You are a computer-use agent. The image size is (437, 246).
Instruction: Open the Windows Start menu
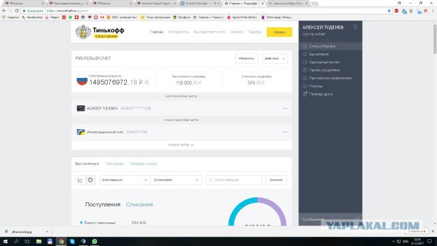pos(5,241)
